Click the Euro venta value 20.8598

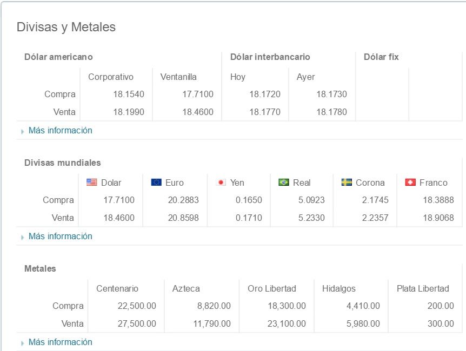click(x=183, y=218)
